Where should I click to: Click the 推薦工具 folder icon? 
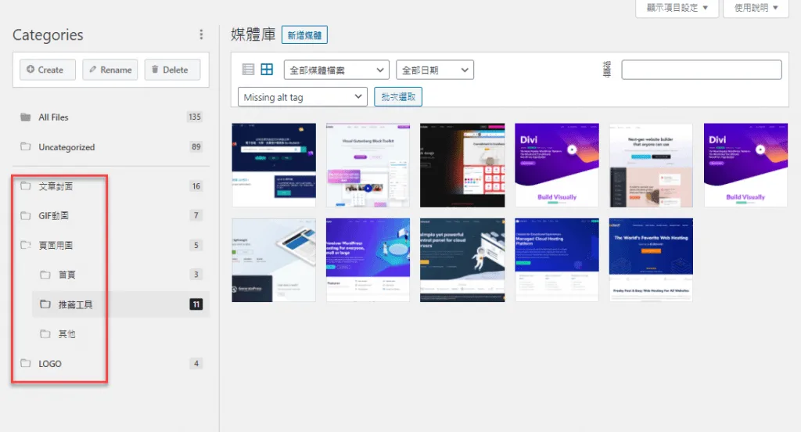tap(45, 304)
